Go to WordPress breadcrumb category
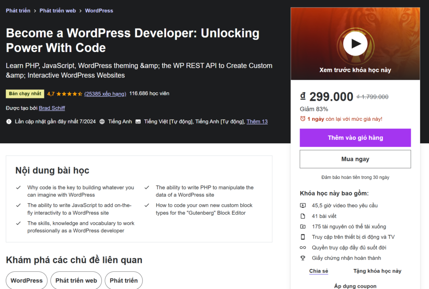 coord(99,10)
